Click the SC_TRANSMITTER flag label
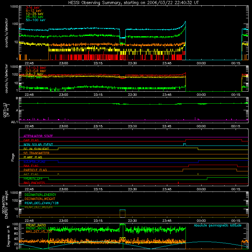 point(37,153)
